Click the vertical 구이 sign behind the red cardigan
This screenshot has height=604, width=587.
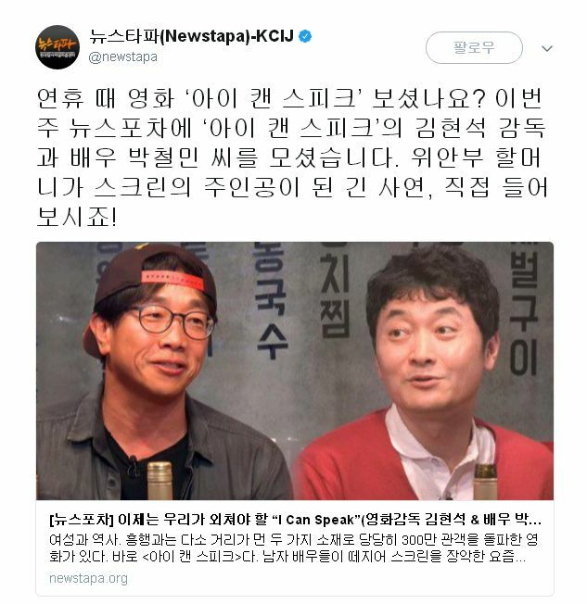(x=523, y=339)
